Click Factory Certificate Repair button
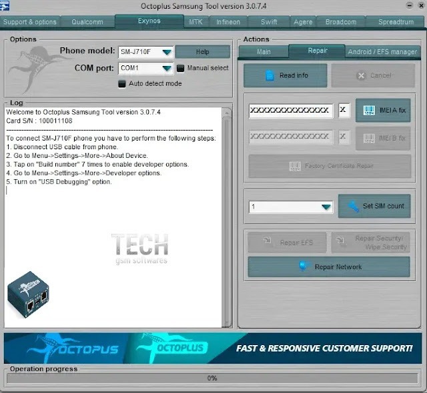 click(330, 166)
